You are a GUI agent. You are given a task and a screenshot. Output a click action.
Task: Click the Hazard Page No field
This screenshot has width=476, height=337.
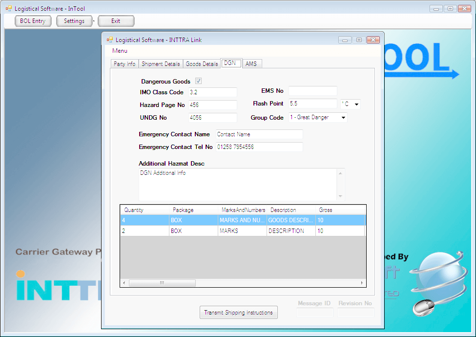[x=212, y=105]
